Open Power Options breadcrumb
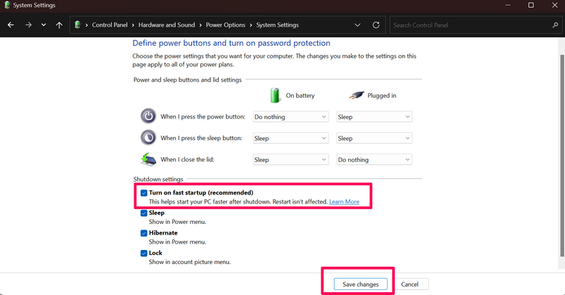Viewport: 565px width, 295px height. 225,25
